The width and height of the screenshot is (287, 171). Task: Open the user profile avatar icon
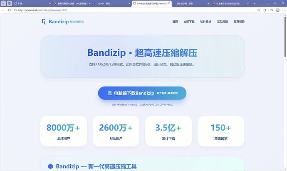(278, 10)
